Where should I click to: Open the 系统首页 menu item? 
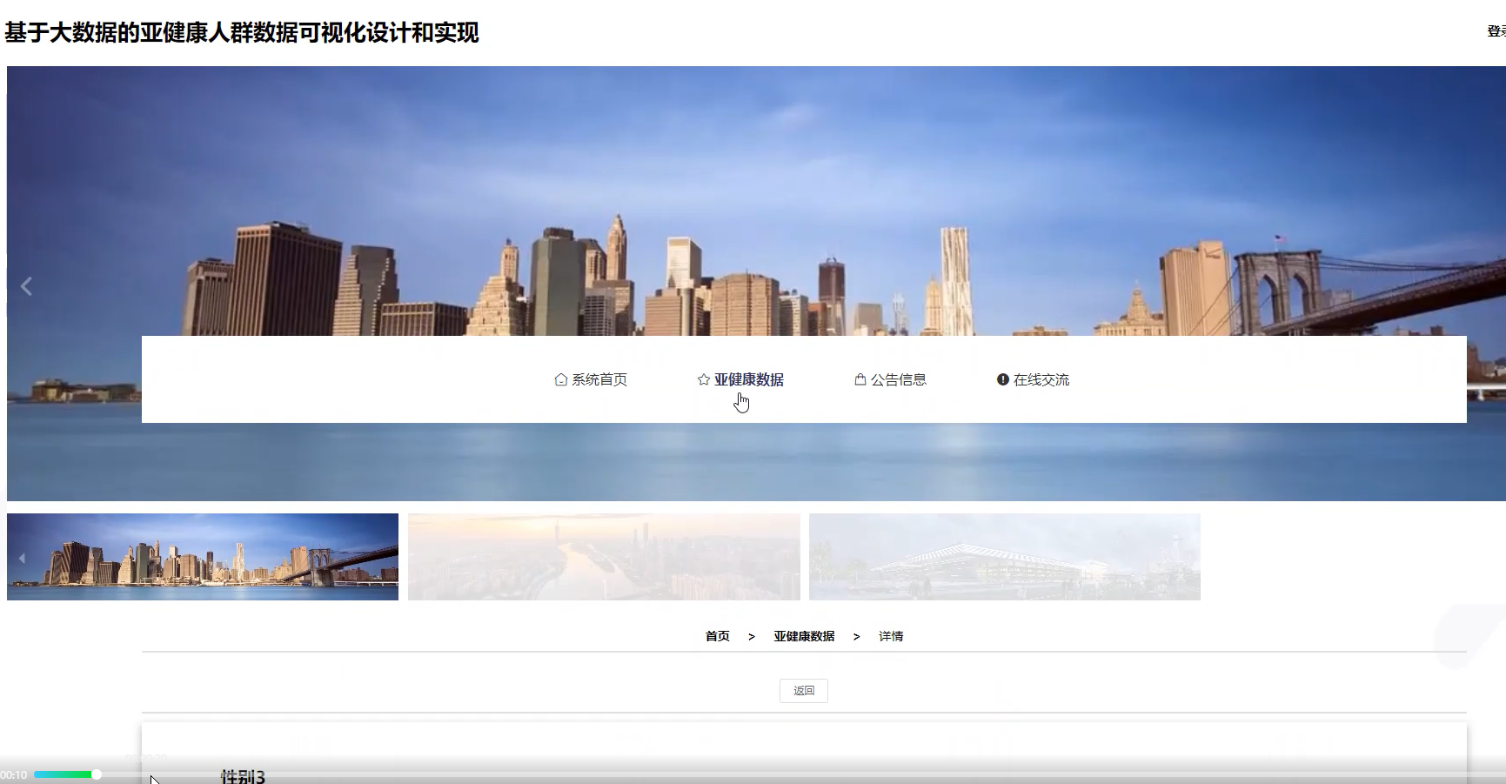tap(591, 379)
